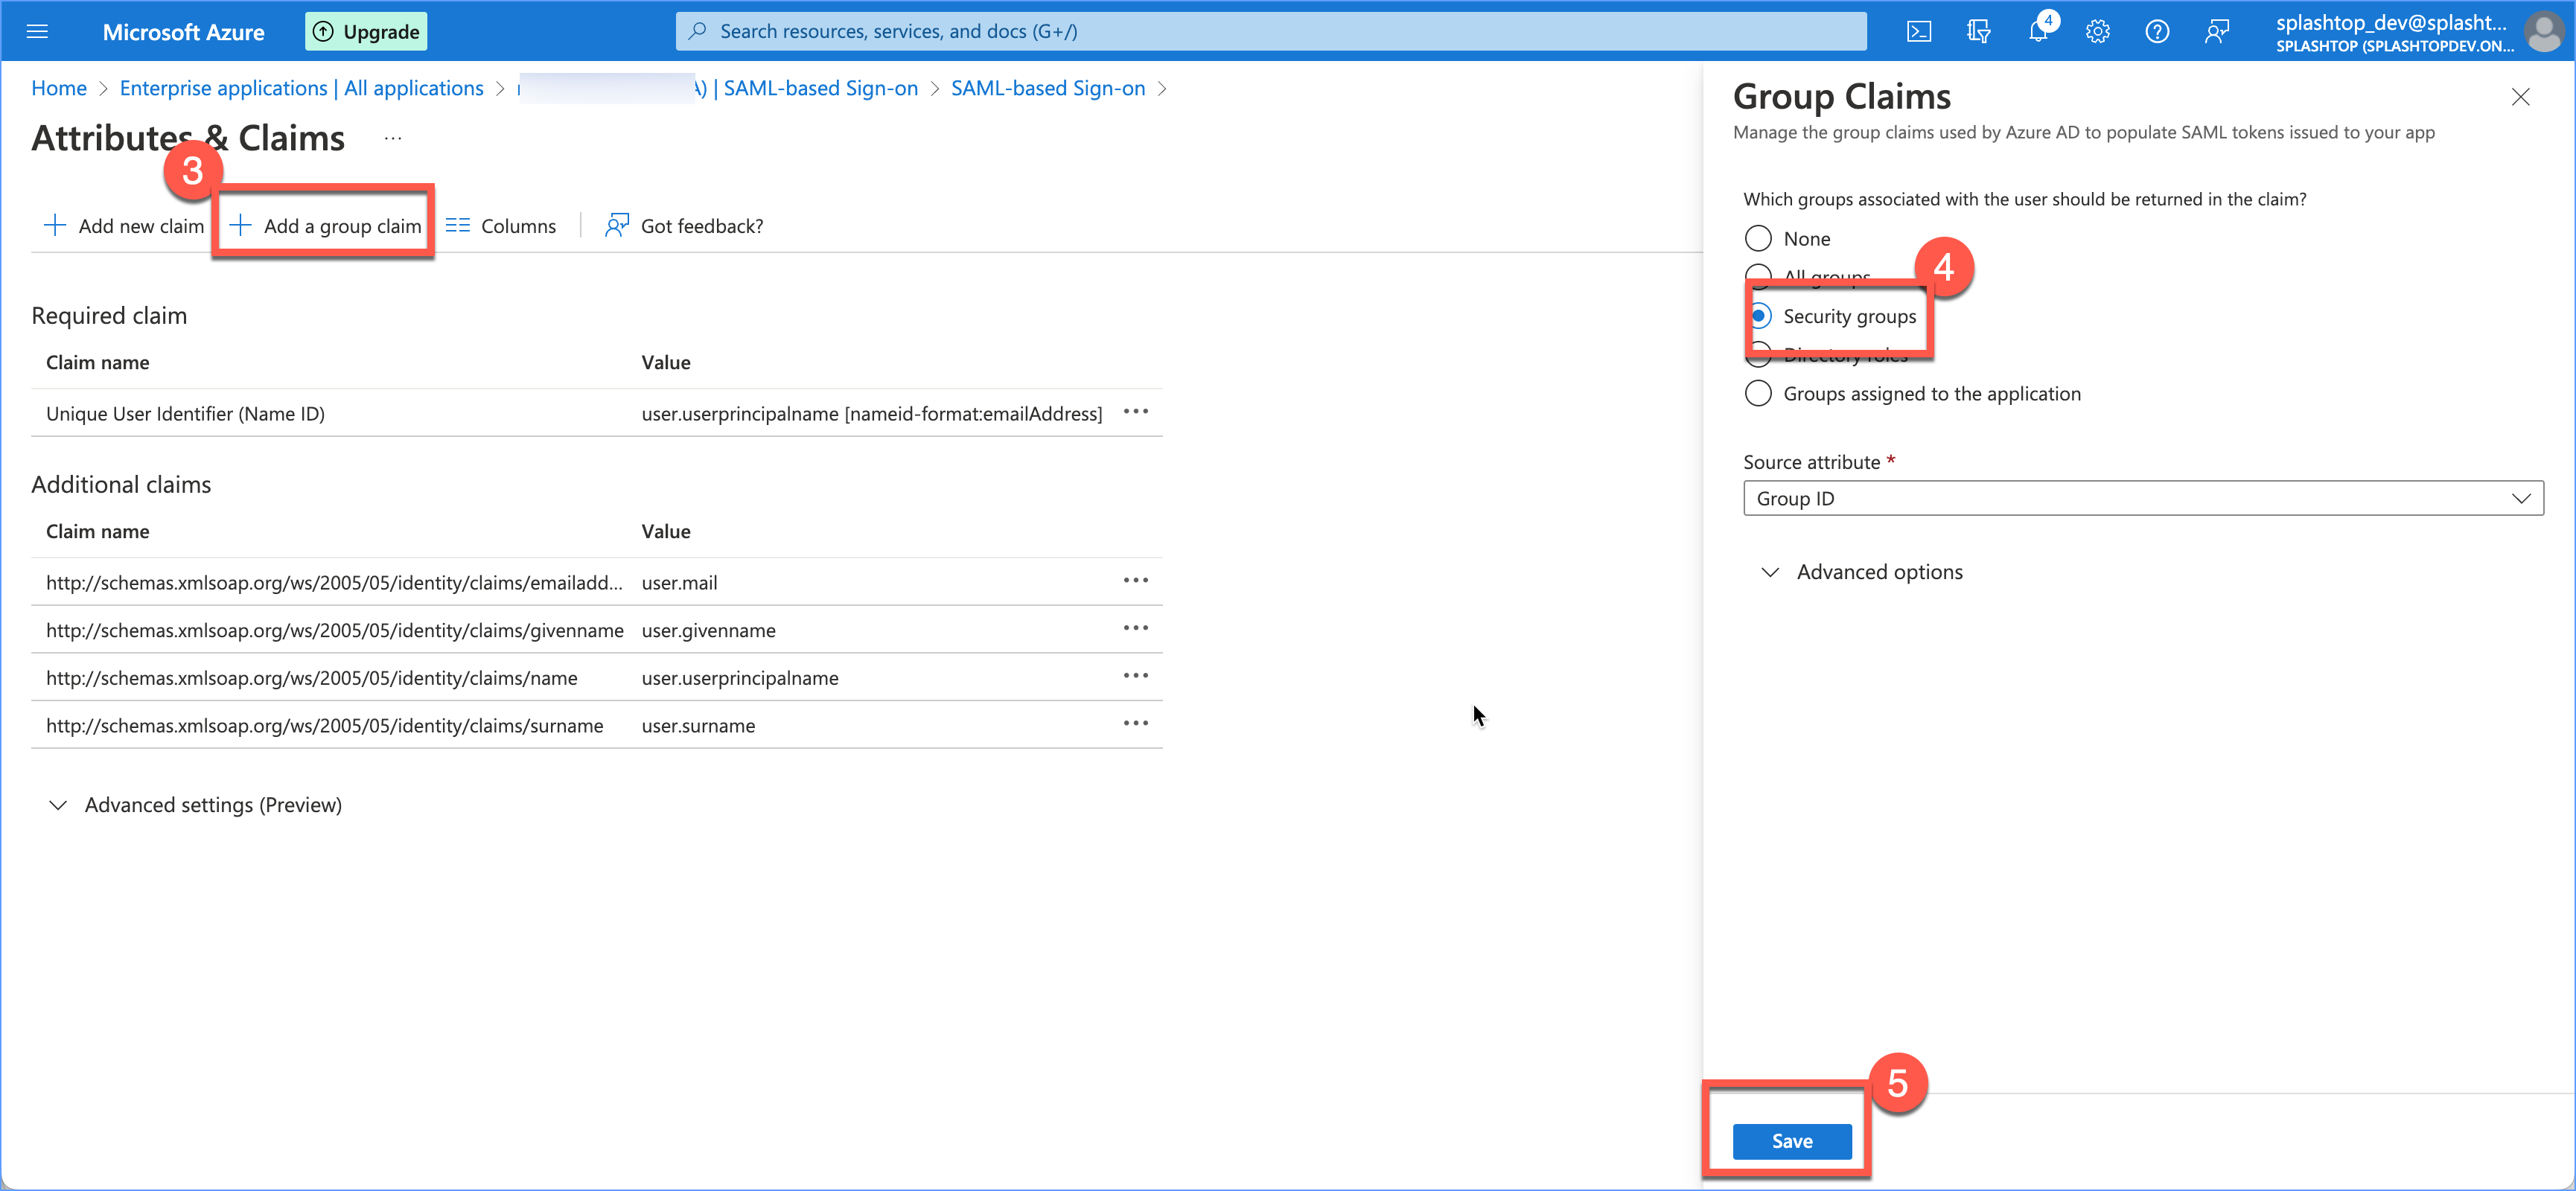Open the help question mark icon
This screenshot has width=2576, height=1191.
tap(2157, 31)
